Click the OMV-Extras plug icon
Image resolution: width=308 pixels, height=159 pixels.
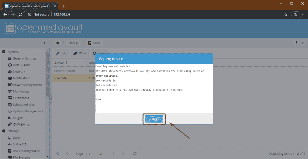pyautogui.click(x=10, y=124)
